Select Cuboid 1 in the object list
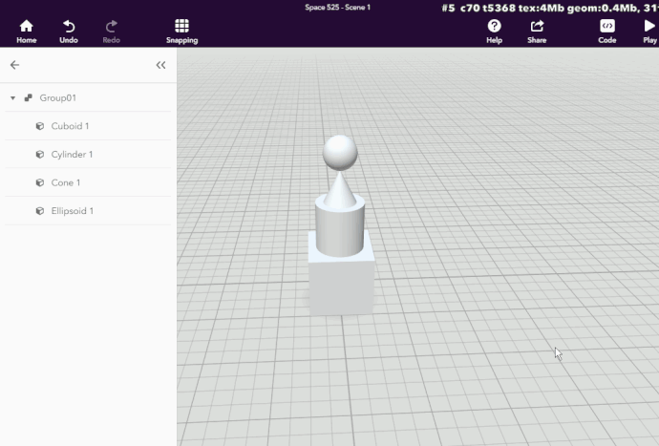 [70, 126]
